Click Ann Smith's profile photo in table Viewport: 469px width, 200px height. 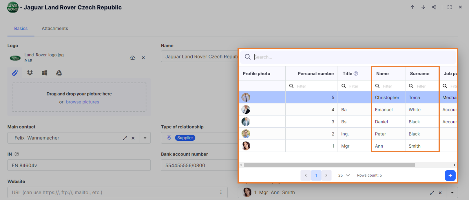tap(246, 146)
